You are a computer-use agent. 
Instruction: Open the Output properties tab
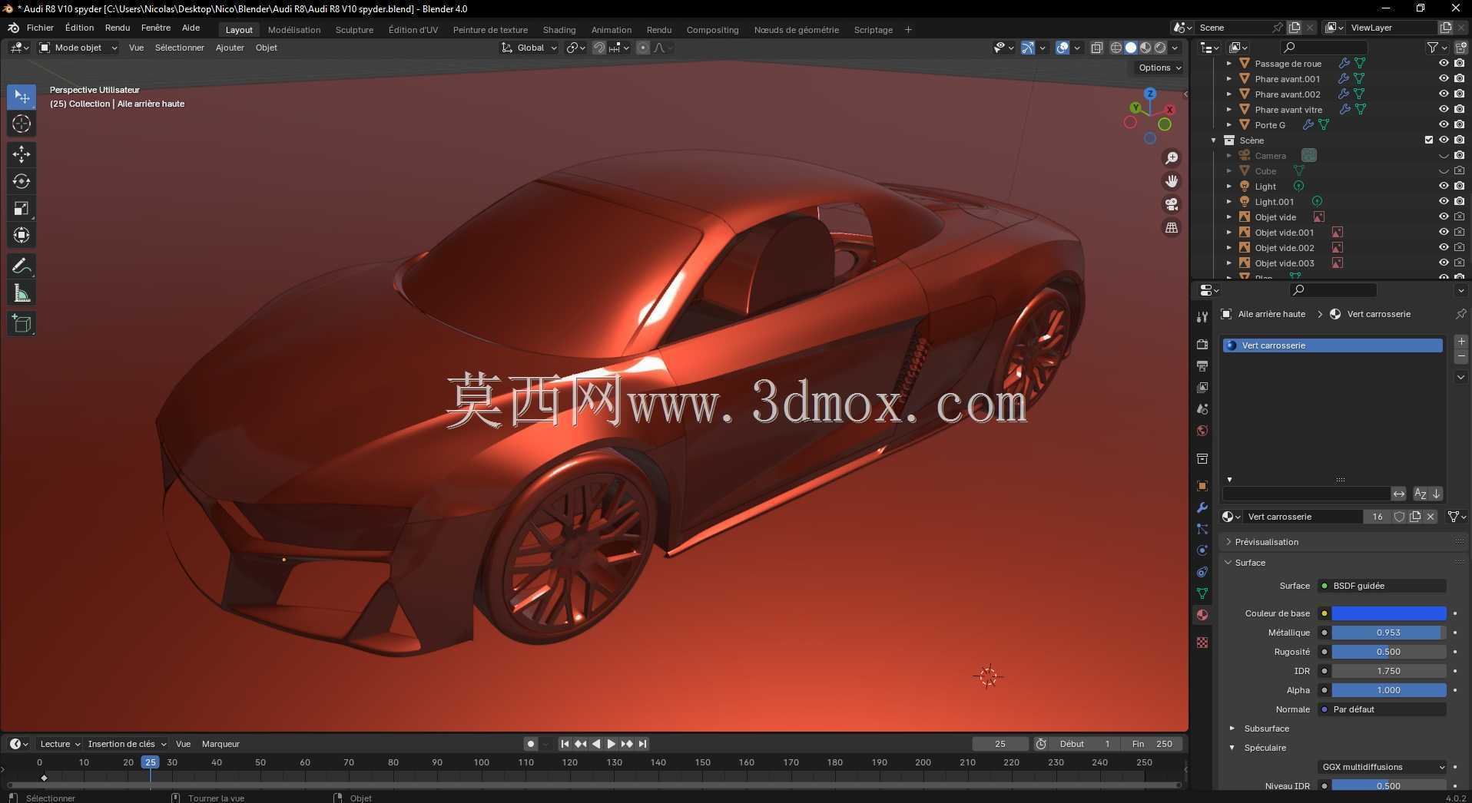click(x=1202, y=366)
